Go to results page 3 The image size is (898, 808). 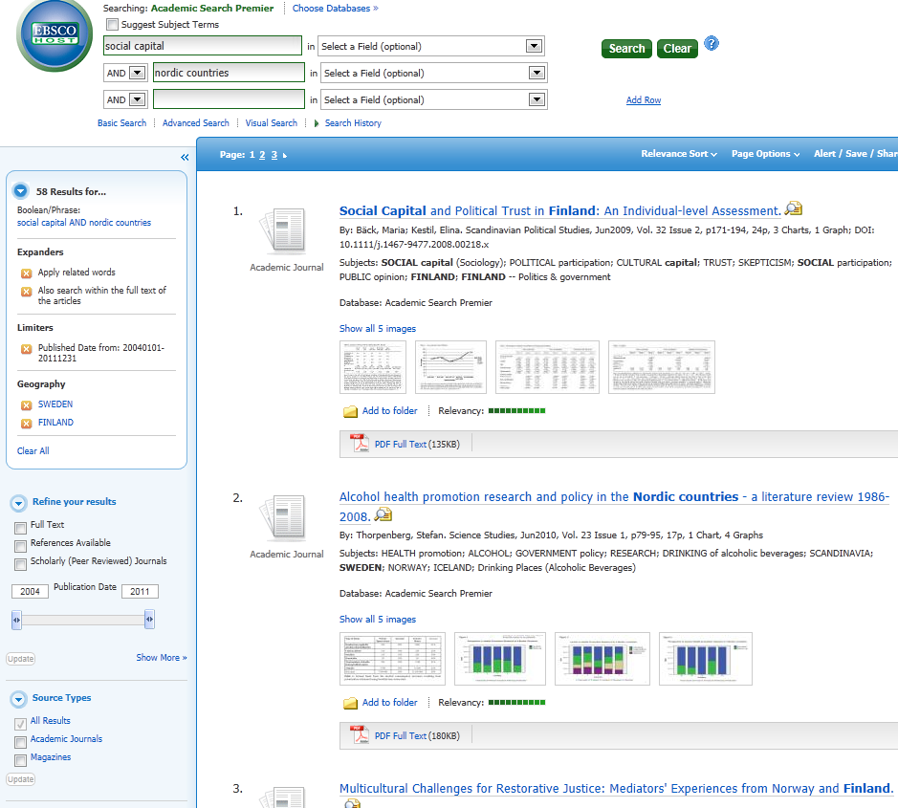click(274, 155)
